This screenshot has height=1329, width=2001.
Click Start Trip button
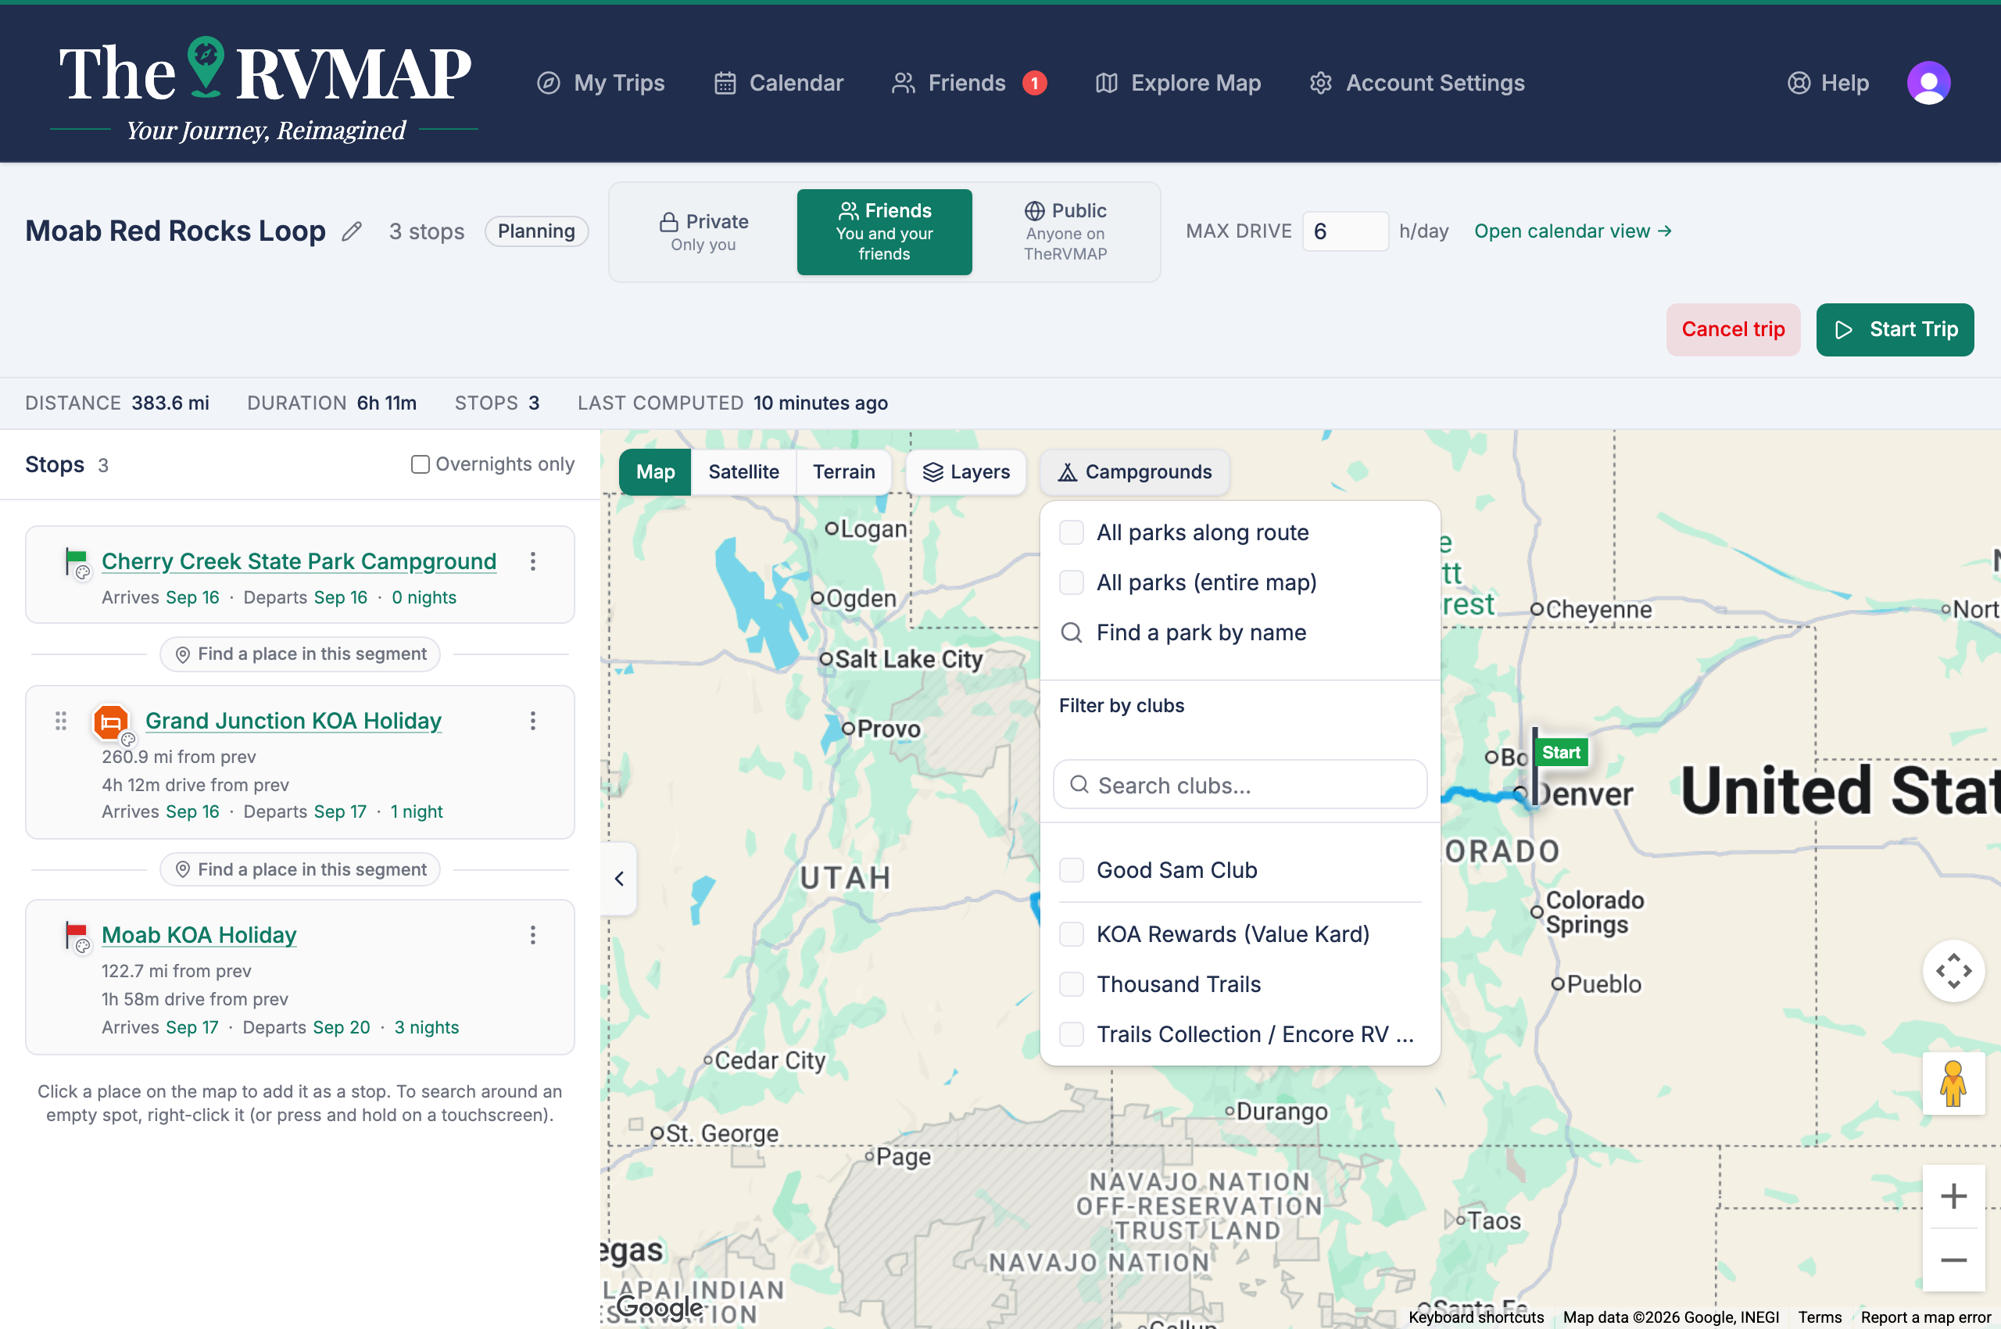coord(1894,330)
